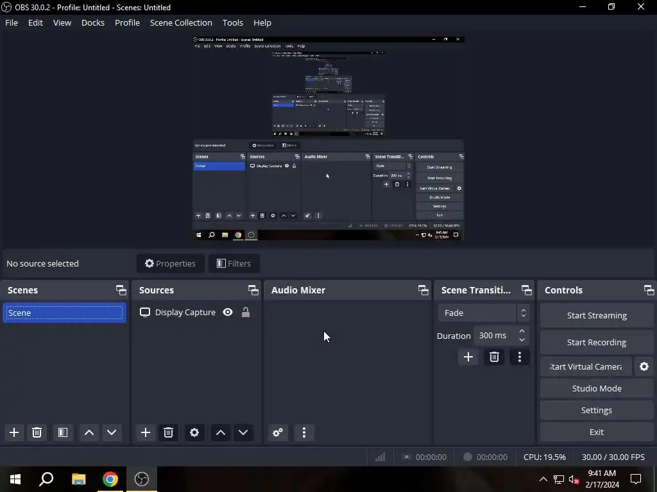Viewport: 657px width, 492px height.
Task: Remove scene transition with trash icon
Action: coord(494,357)
